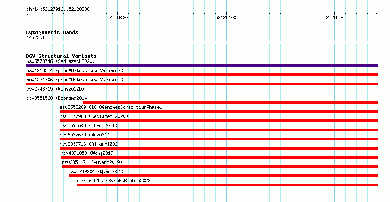This screenshot has width=390, height=202.
Task: Open nsv6477983 (Sedlazeck2020) variant label
Action: [94, 116]
